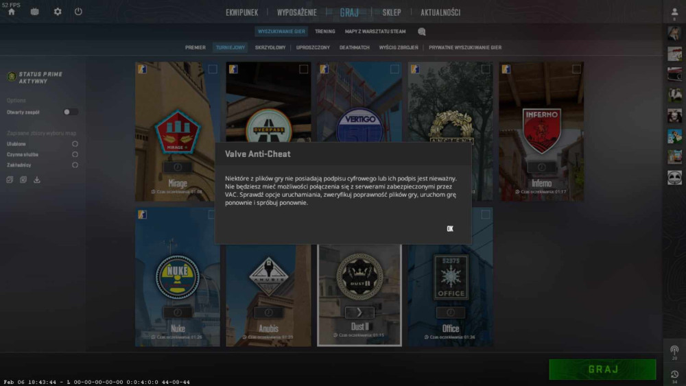Open the first friend avatar in sidebar
686x386 pixels.
674,34
